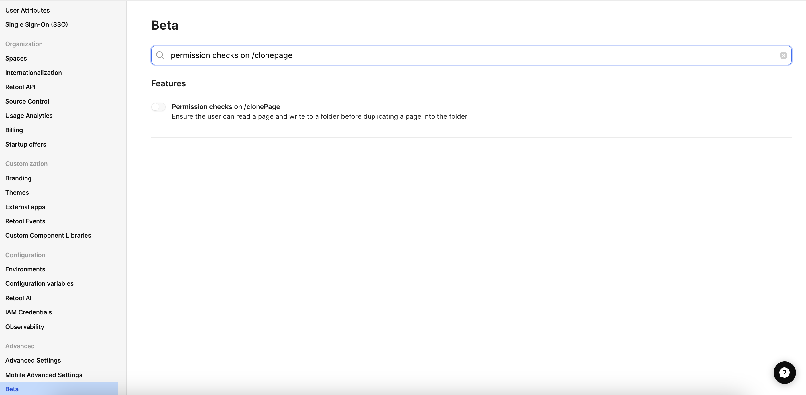Image resolution: width=806 pixels, height=395 pixels.
Task: Open the help chat bubble
Action: coord(784,373)
